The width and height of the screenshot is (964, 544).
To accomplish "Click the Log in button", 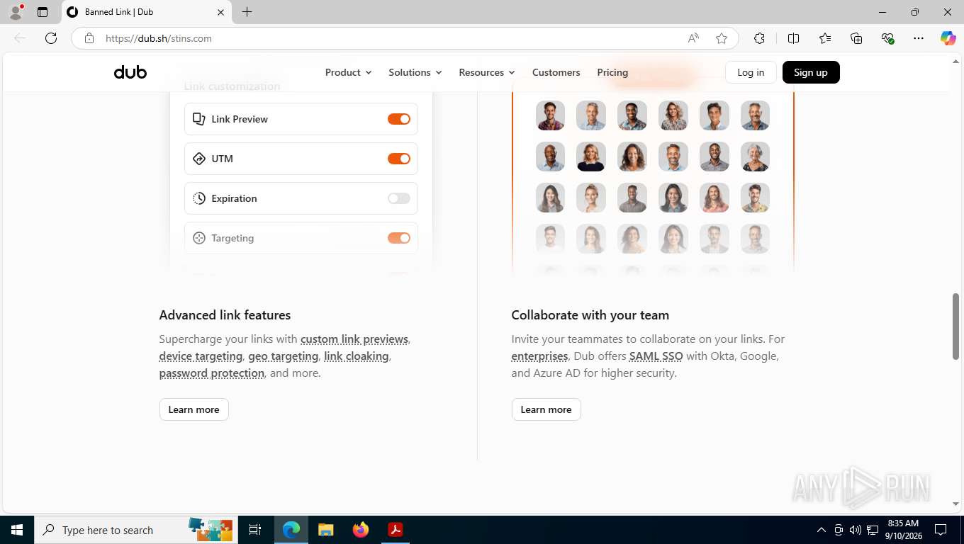I will click(x=751, y=72).
